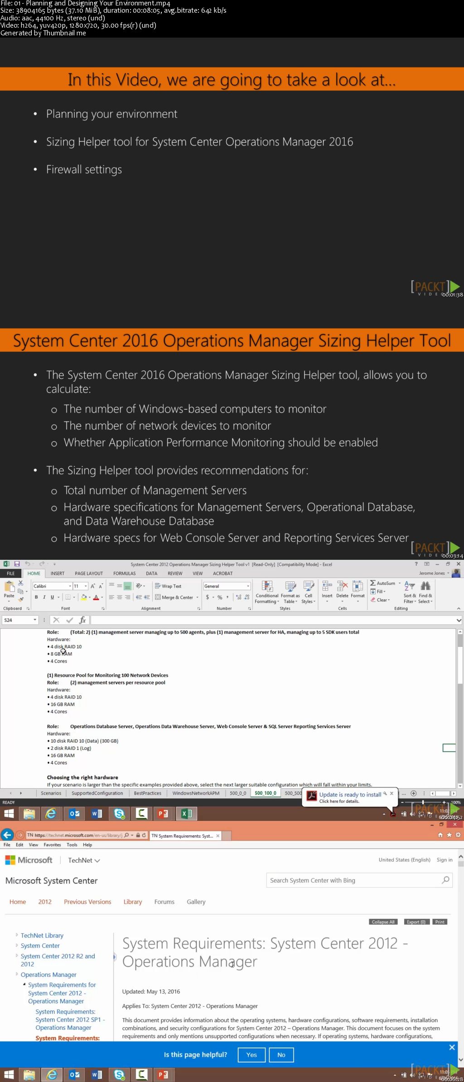Open the TechNet dropdown chevron

coord(97,860)
